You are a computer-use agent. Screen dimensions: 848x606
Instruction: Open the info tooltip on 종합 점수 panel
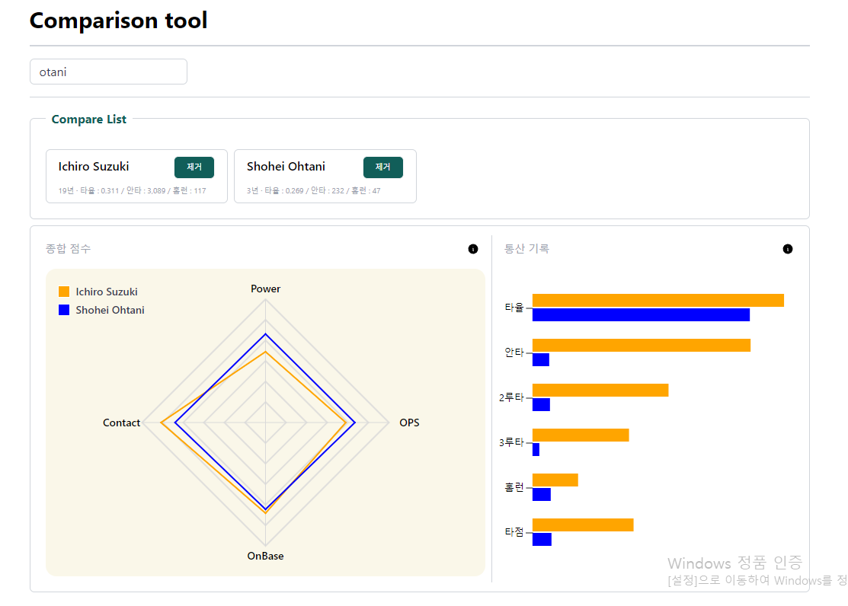pos(472,248)
